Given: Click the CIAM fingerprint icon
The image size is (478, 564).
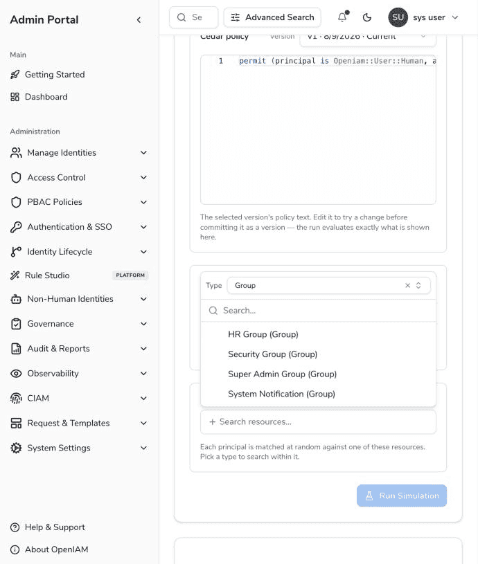Looking at the screenshot, I should click(x=16, y=398).
